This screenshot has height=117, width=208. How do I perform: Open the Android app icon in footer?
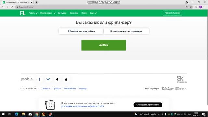click(x=57, y=79)
